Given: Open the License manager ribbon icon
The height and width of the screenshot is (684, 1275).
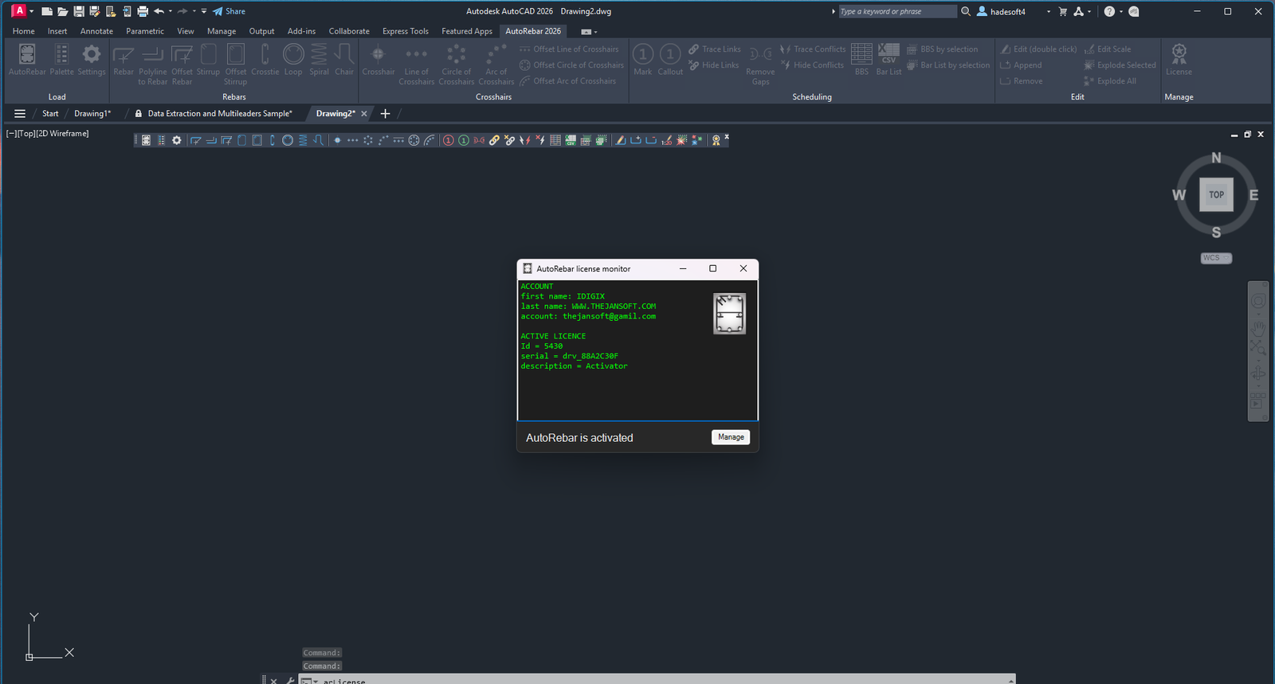Looking at the screenshot, I should pos(1179,61).
